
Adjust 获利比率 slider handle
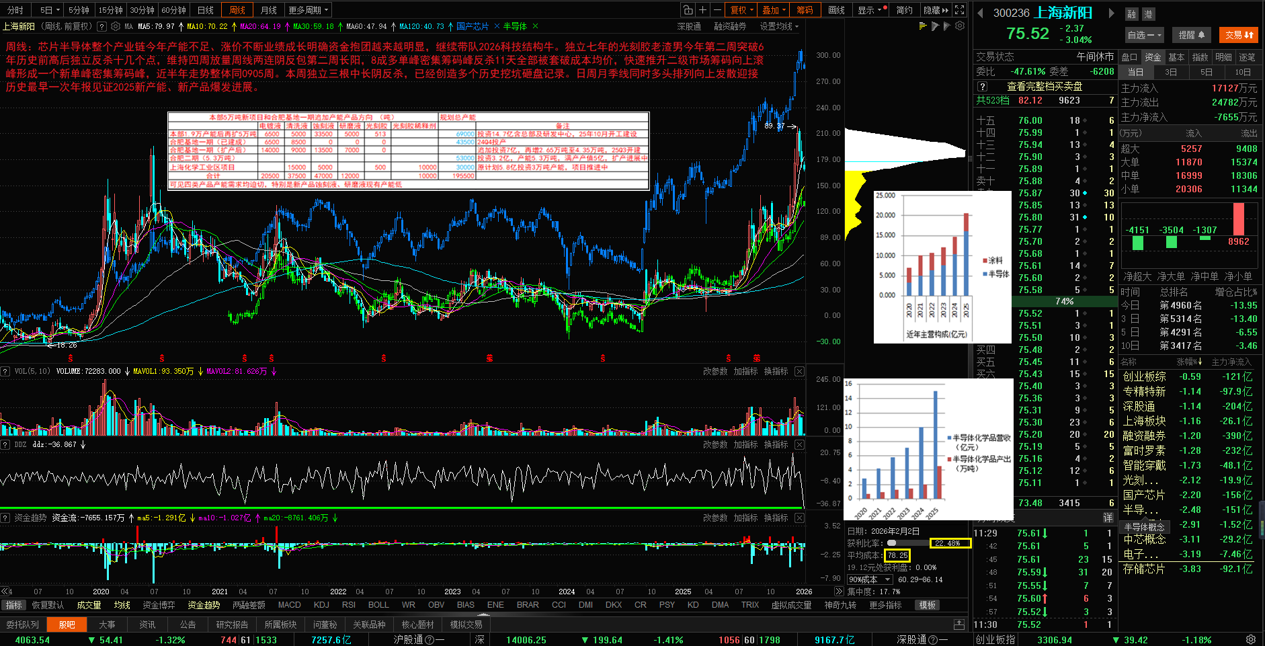click(892, 542)
